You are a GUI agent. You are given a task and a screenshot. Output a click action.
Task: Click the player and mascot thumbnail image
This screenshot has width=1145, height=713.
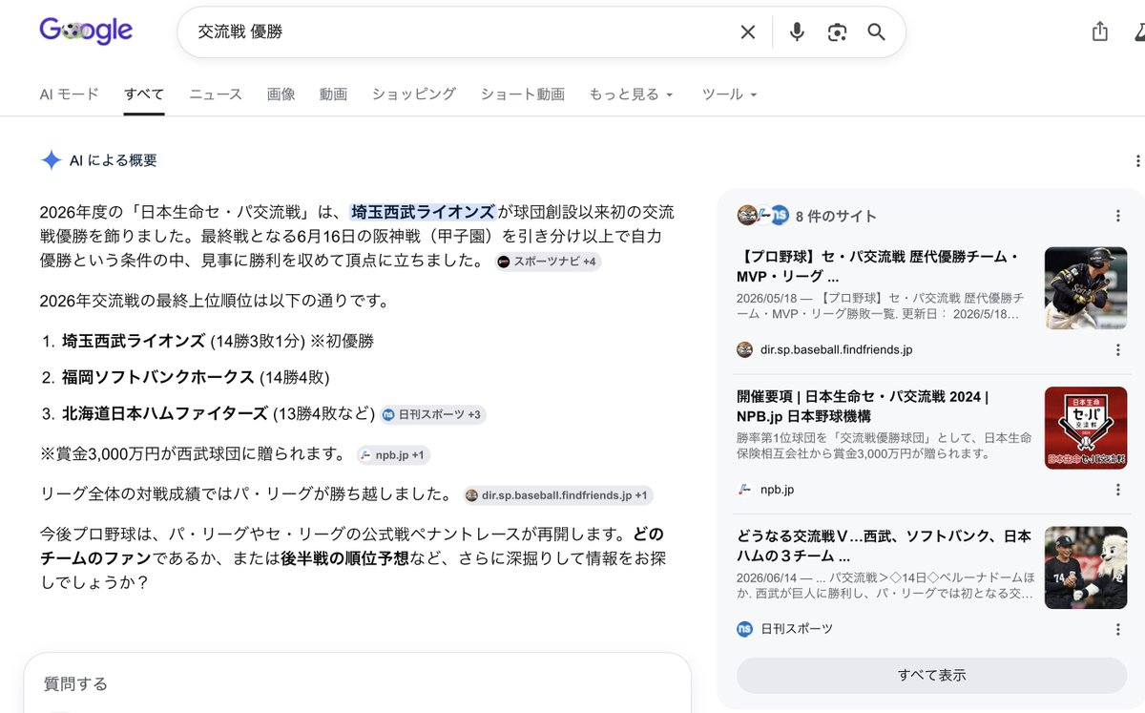coord(1086,568)
